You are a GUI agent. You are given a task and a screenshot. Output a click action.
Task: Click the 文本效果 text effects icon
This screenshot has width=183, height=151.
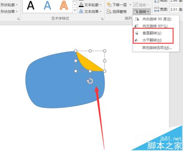81,12
